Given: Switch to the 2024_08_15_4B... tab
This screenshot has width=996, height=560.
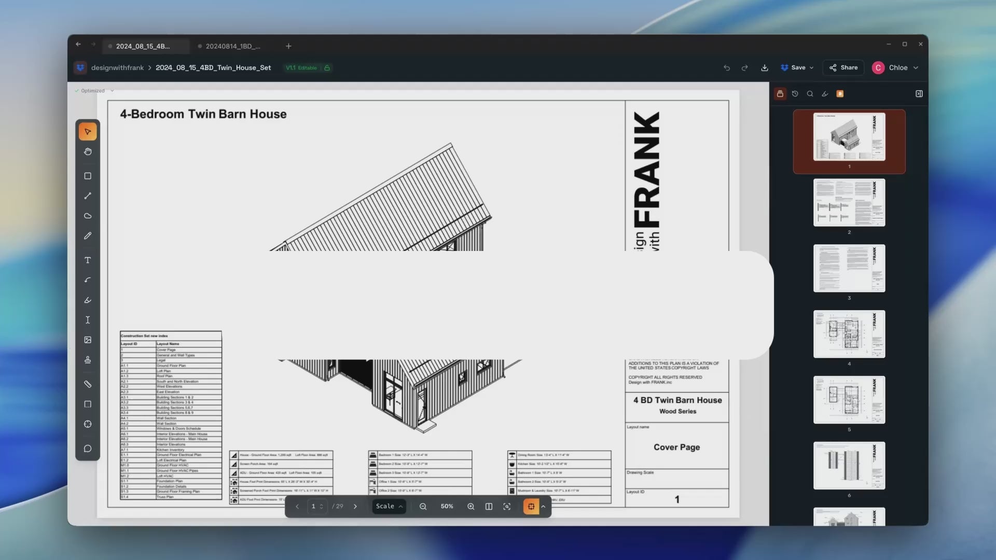Looking at the screenshot, I should coord(146,46).
